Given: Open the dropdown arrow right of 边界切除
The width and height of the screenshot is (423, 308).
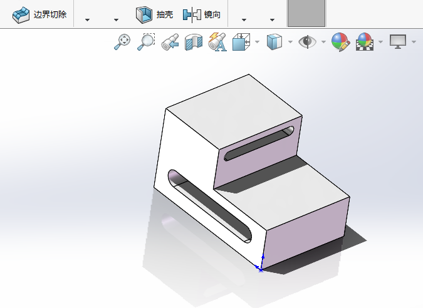Looking at the screenshot, I should click(x=87, y=19).
